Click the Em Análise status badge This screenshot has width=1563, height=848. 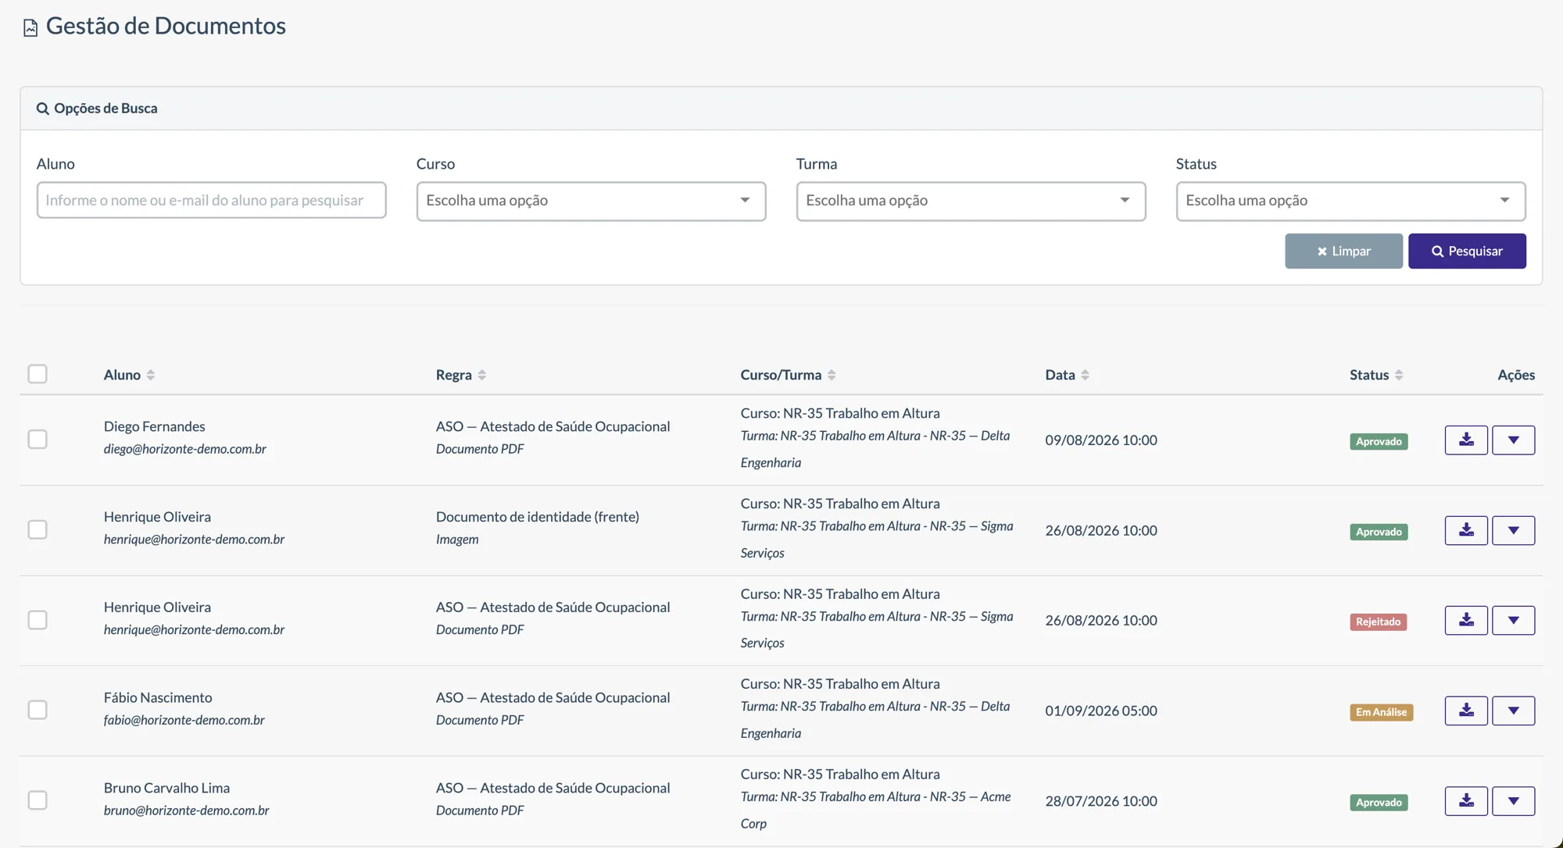[x=1381, y=712]
